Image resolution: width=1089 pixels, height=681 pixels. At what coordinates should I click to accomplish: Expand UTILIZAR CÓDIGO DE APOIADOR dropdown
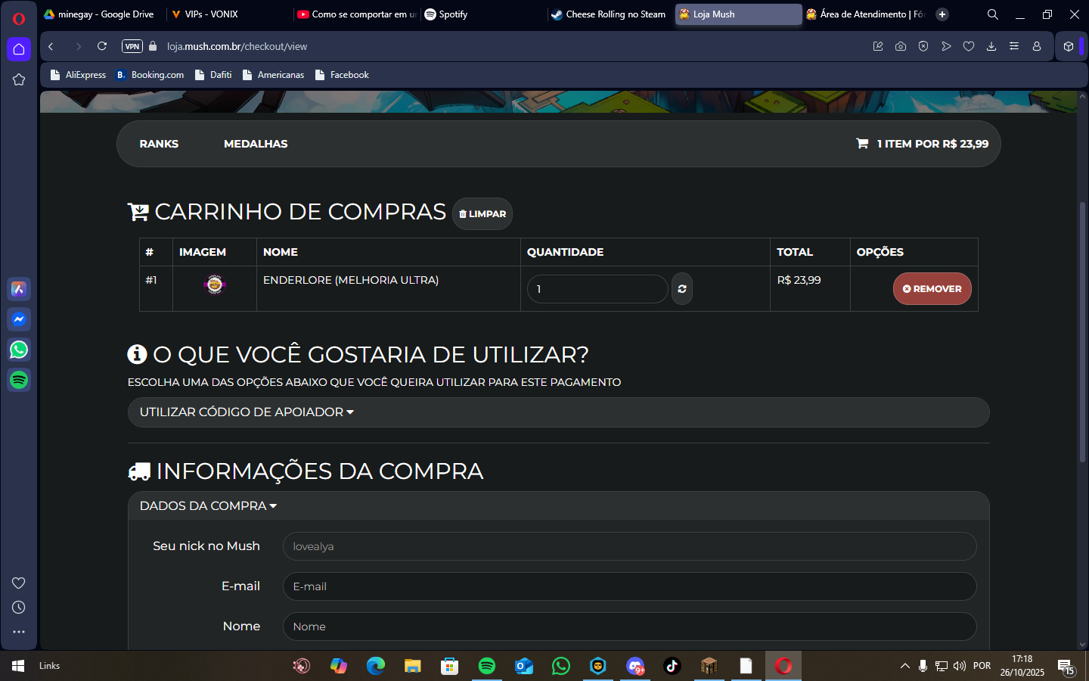[x=559, y=412]
